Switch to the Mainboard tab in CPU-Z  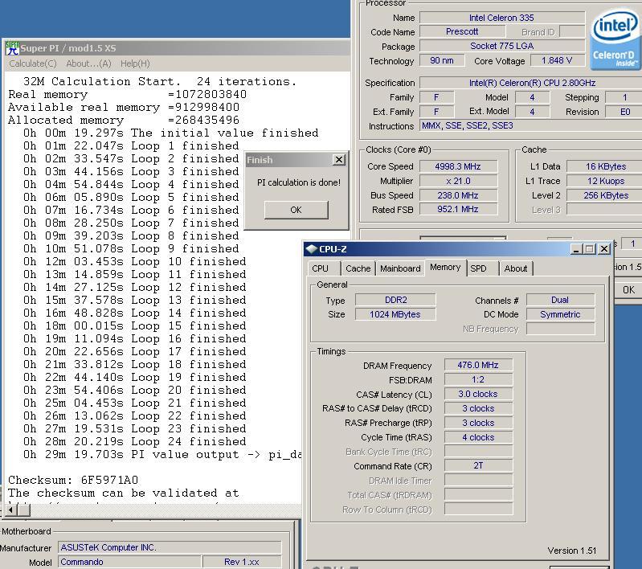coord(400,268)
